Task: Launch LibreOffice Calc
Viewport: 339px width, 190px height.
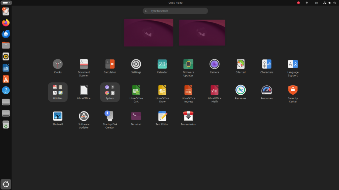Action: click(x=136, y=94)
